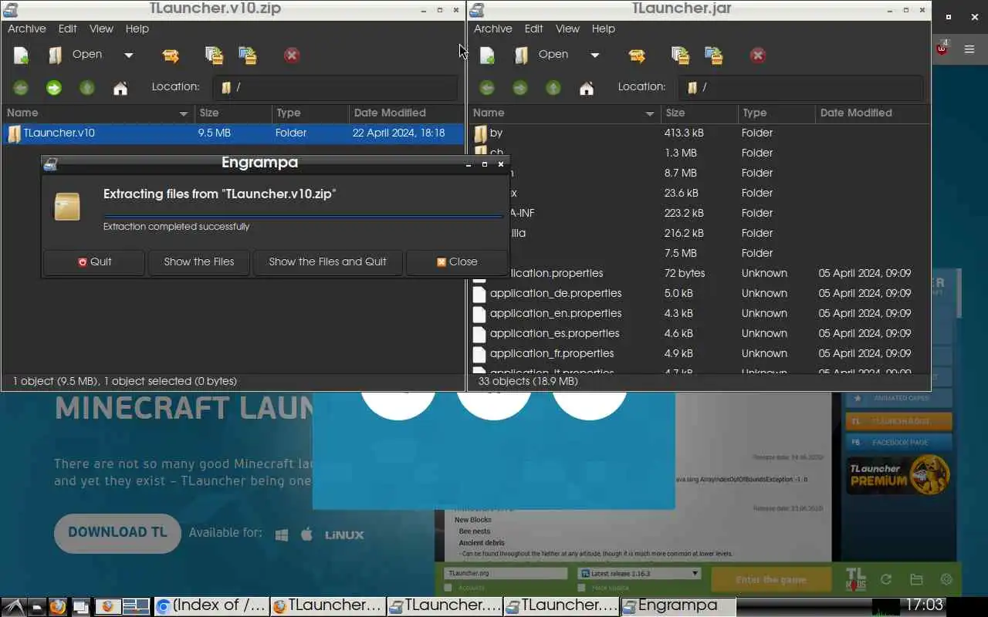
Task: Click Location field in TLauncher.jar window
Action: tap(801, 88)
